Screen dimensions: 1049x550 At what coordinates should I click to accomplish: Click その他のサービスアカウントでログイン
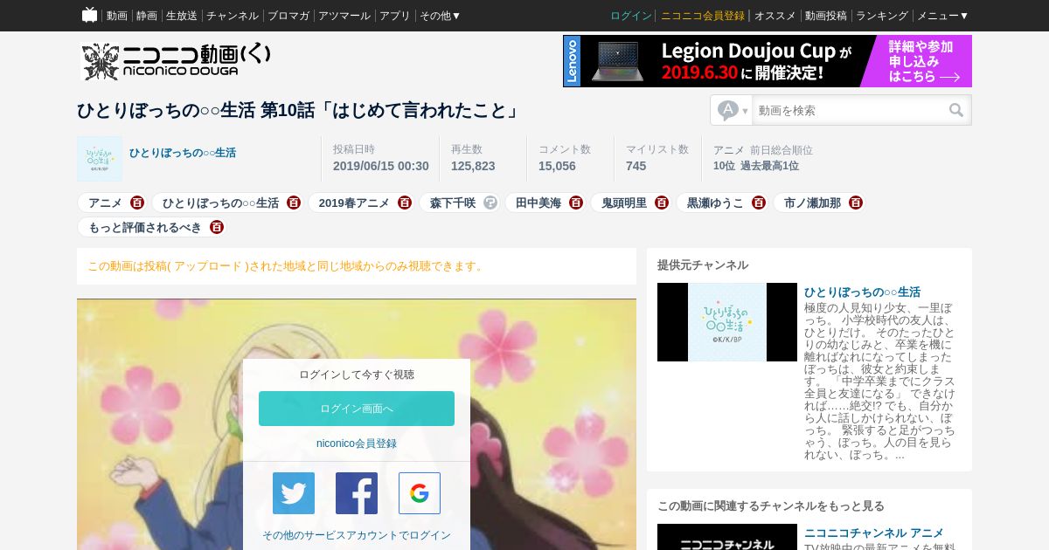point(357,535)
